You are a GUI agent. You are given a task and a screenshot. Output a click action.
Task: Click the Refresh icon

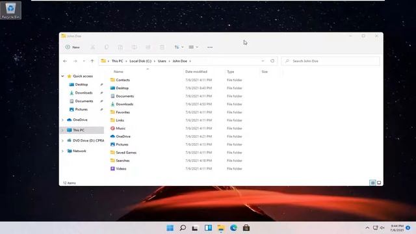[x=272, y=61]
